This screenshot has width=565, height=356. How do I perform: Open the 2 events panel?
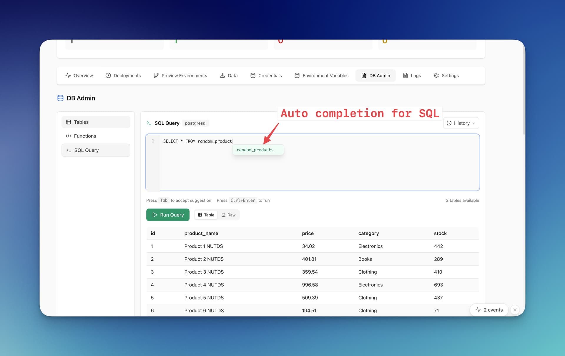tap(489, 310)
